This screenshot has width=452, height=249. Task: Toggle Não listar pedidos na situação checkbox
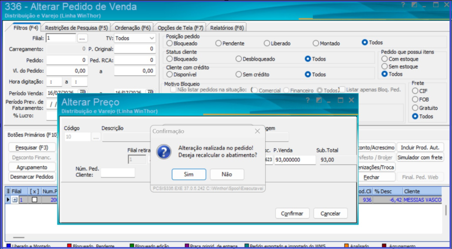[173, 90]
